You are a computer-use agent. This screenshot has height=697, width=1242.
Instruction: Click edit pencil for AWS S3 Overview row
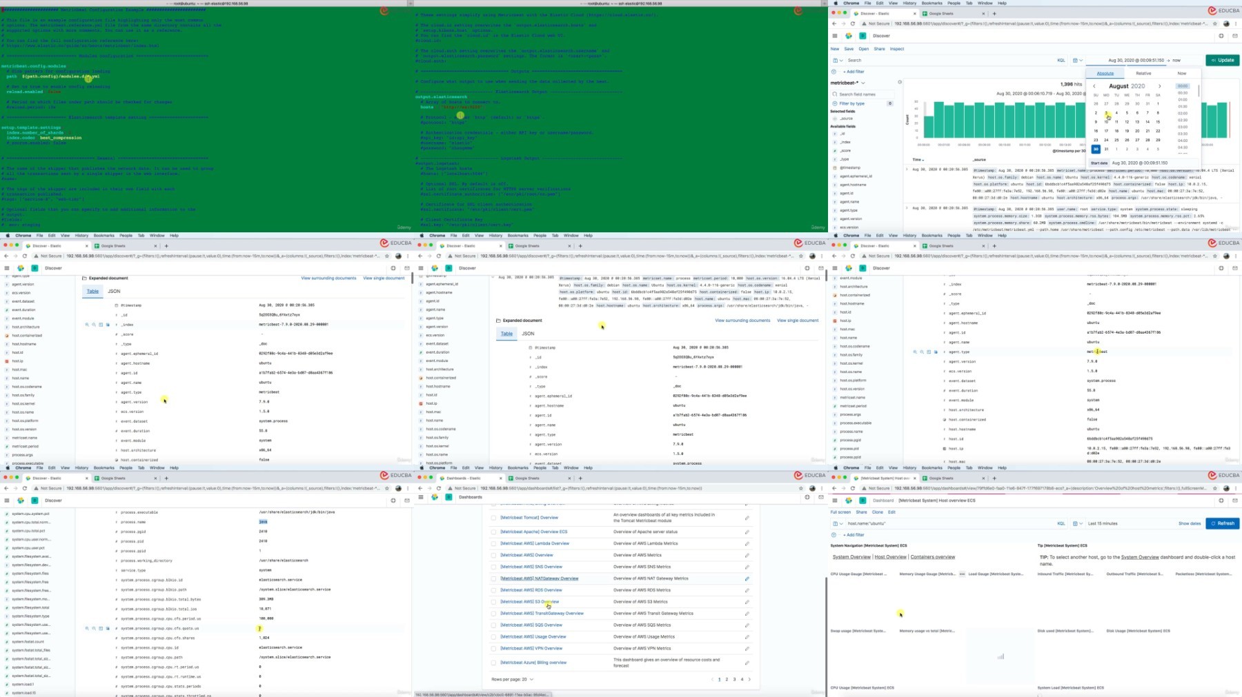pyautogui.click(x=747, y=602)
